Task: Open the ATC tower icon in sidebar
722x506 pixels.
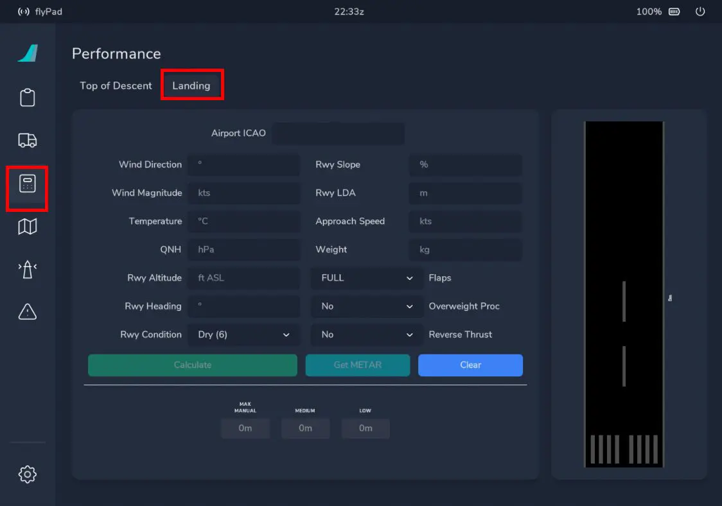Action: [x=27, y=269]
